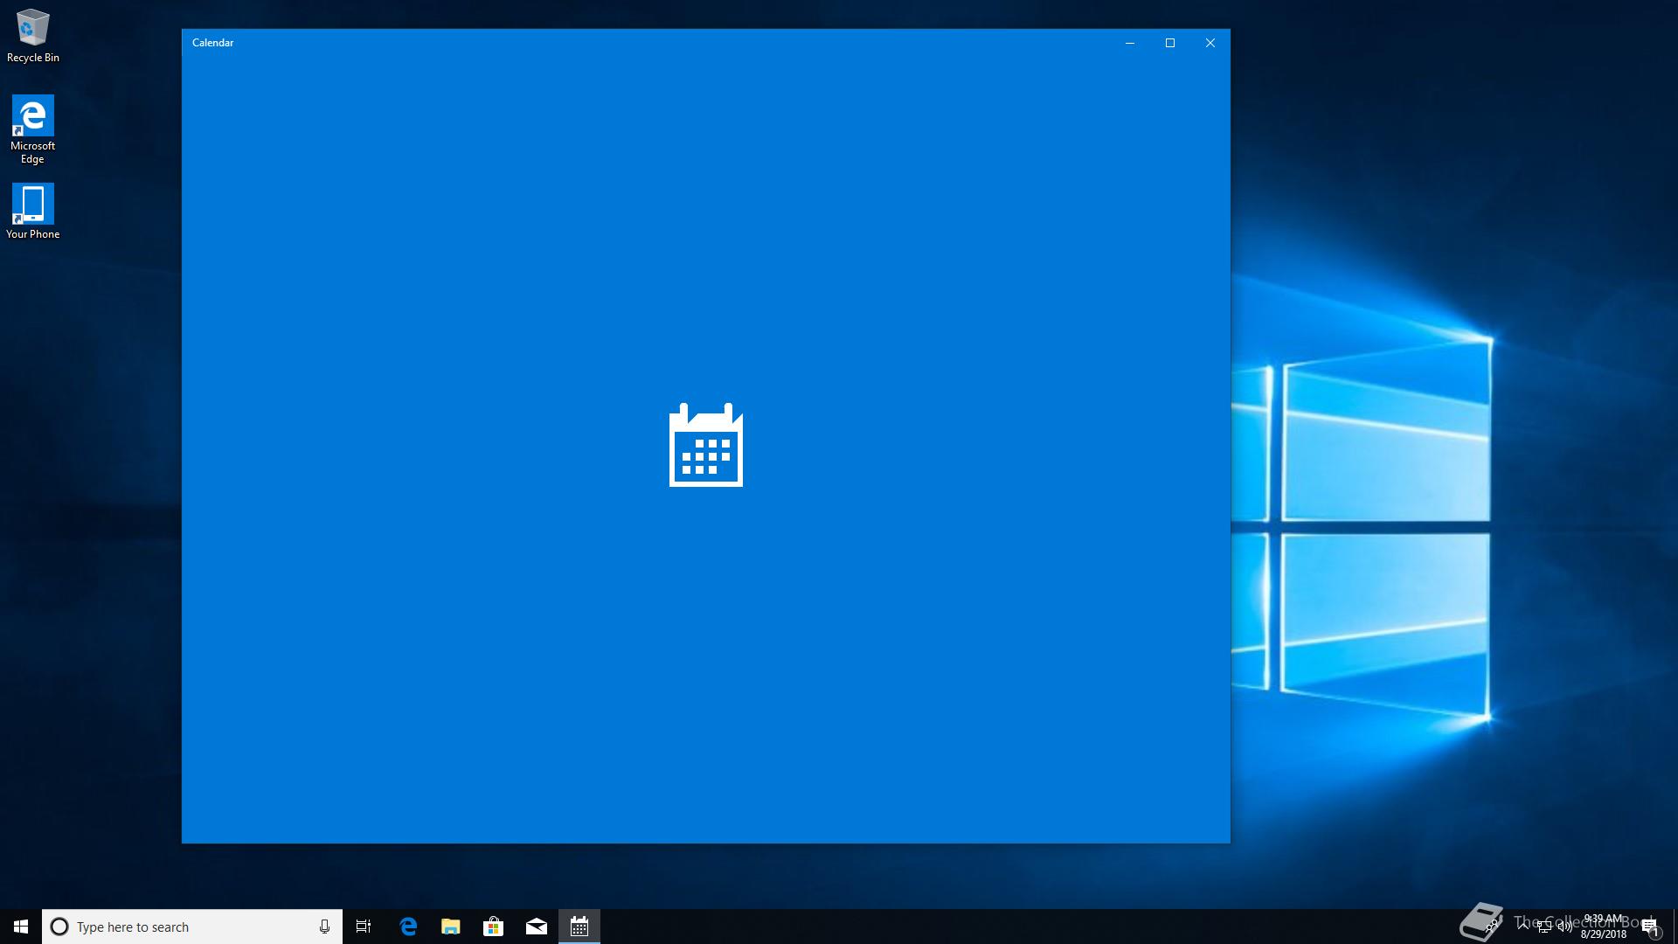Open the Mail app from the taskbar
Screen dimensions: 1678x944
click(x=537, y=927)
